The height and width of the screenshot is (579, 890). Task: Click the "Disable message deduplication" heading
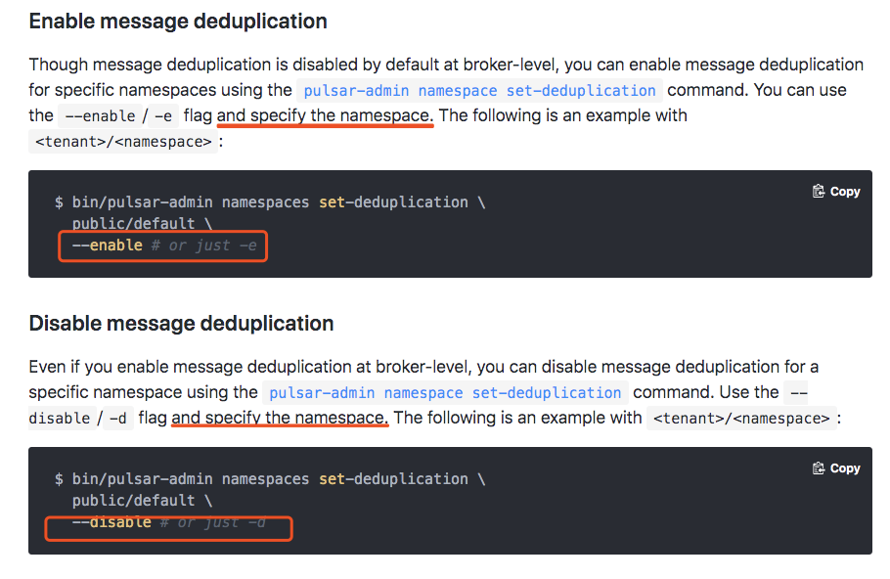pyautogui.click(x=181, y=324)
